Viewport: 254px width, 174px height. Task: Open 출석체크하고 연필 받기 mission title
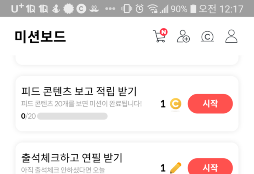coord(72,158)
